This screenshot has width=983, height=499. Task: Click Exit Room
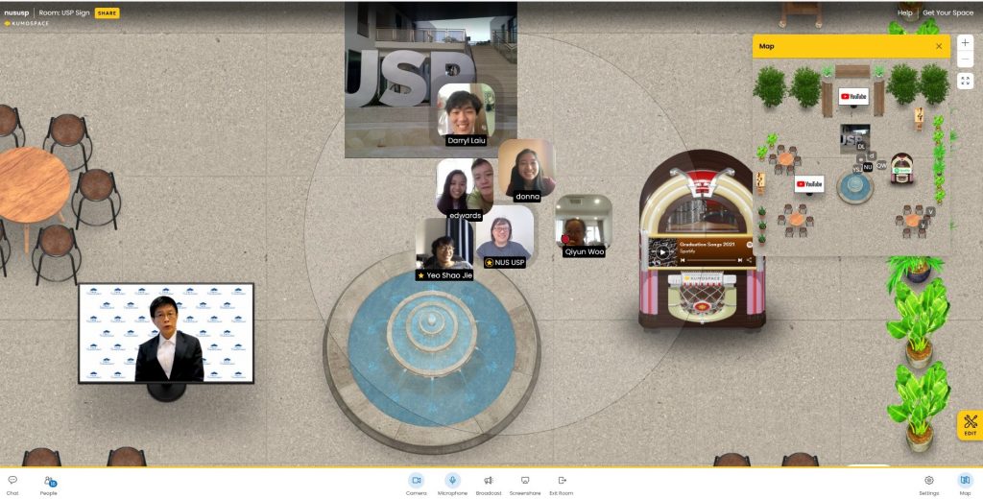(x=562, y=483)
